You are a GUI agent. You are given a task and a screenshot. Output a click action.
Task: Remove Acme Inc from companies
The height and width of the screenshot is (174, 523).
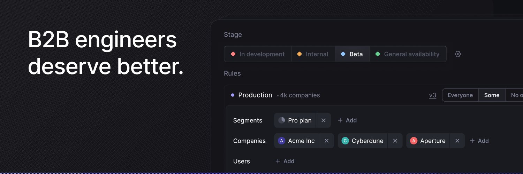pyautogui.click(x=326, y=141)
